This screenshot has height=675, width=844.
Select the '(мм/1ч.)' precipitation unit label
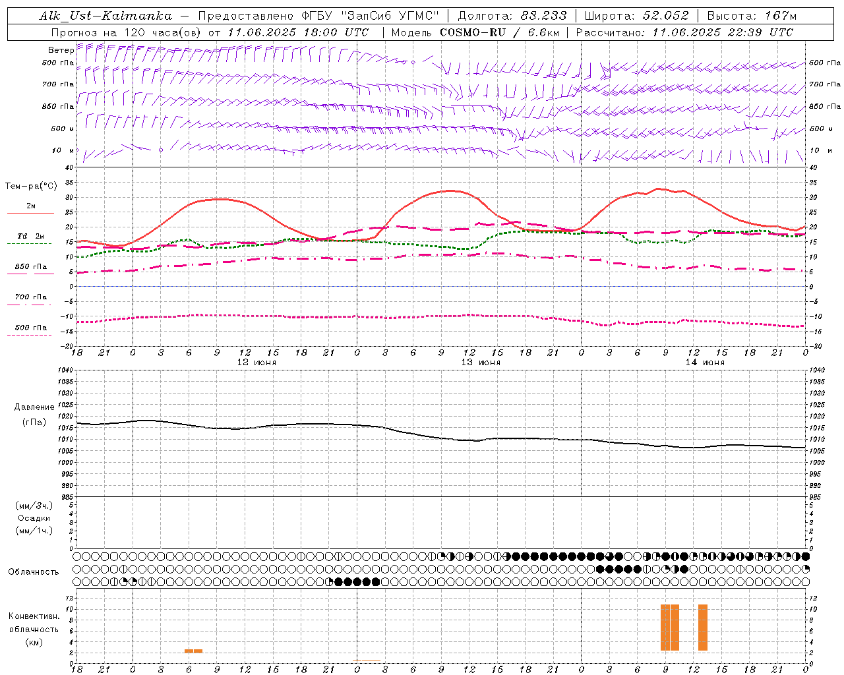(34, 531)
